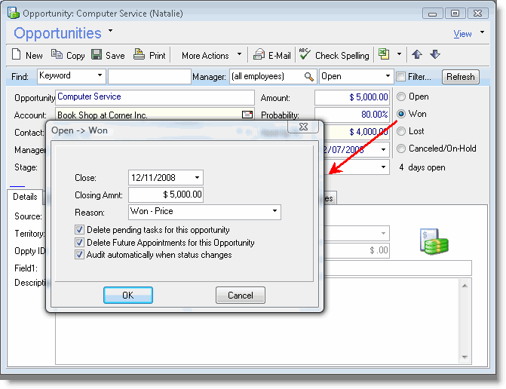
Task: Toggle Audit automatically when status changes
Action: coord(80,255)
